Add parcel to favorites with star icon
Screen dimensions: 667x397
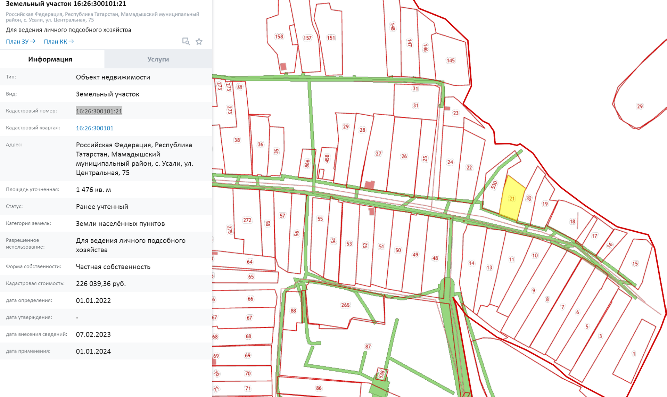199,42
